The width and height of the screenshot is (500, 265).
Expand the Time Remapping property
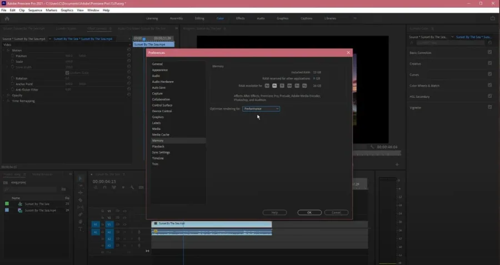point(4,101)
